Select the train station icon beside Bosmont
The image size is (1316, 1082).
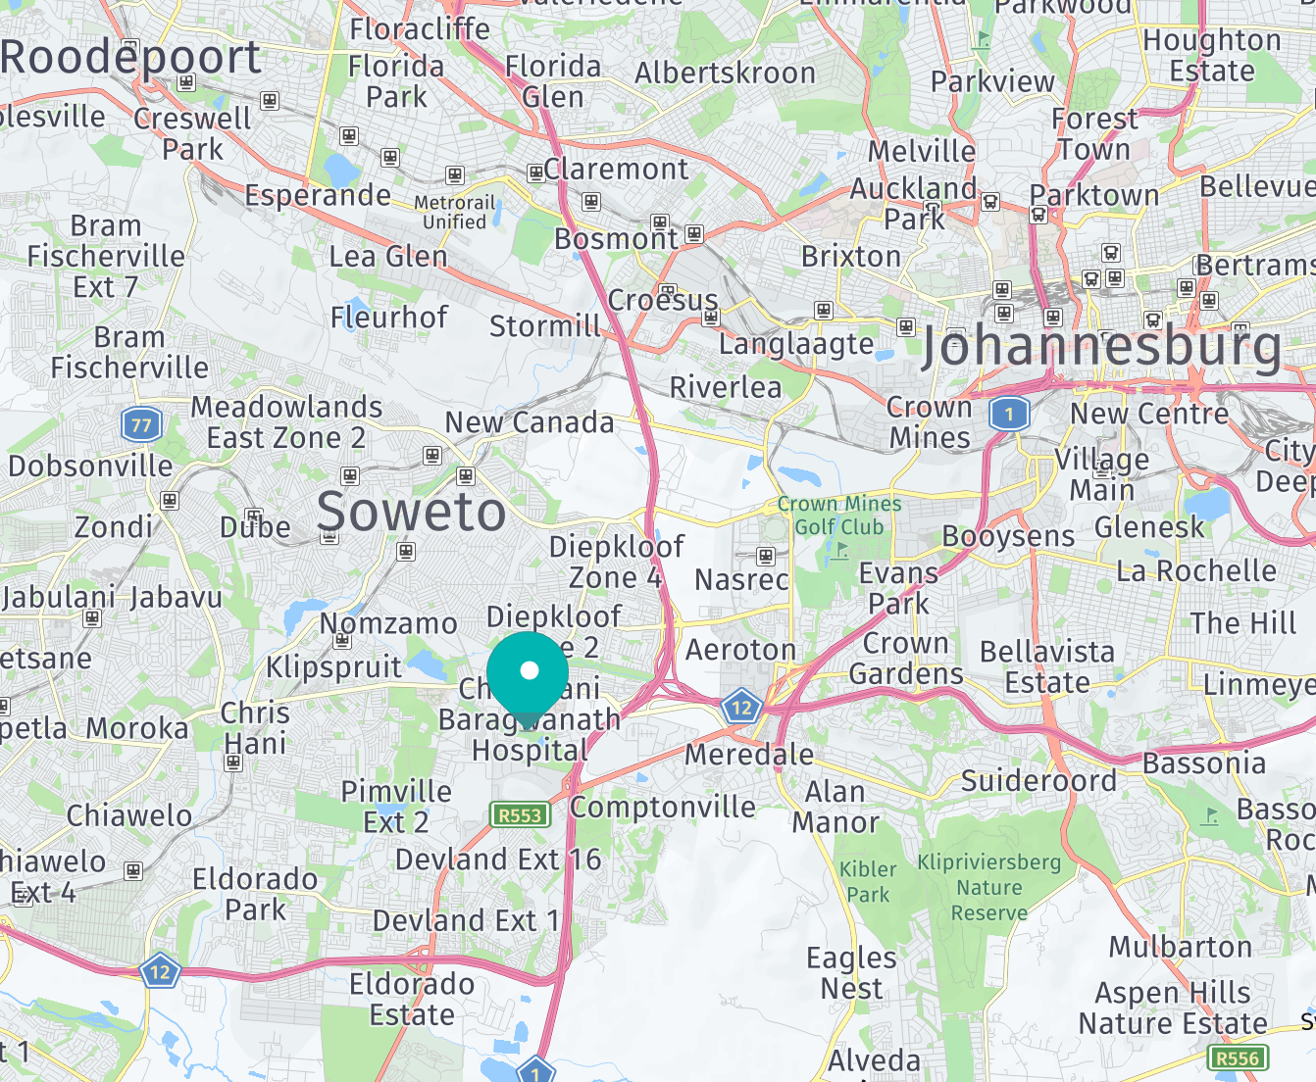point(694,233)
